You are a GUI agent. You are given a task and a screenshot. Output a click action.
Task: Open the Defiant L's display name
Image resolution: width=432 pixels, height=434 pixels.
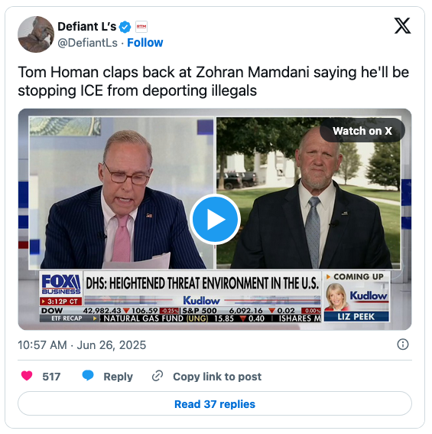tap(87, 27)
